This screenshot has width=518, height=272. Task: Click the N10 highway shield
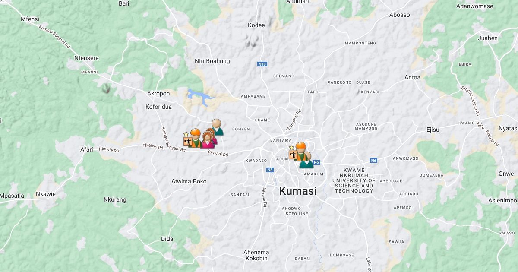coord(262,64)
